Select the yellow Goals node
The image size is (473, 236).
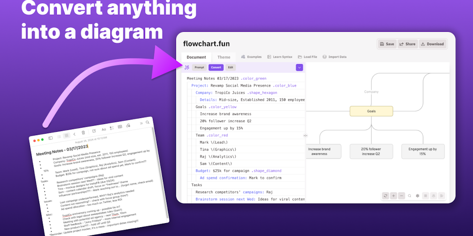click(x=371, y=111)
